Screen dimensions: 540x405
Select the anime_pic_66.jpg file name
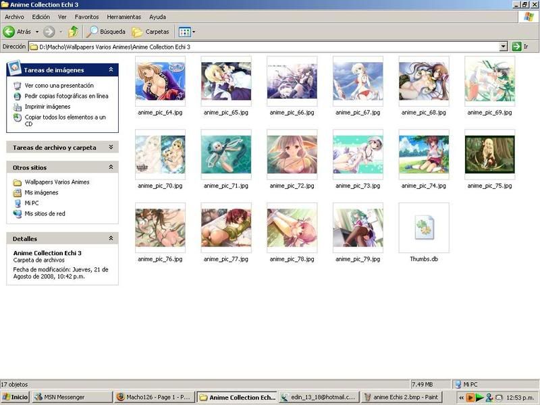tap(292, 113)
